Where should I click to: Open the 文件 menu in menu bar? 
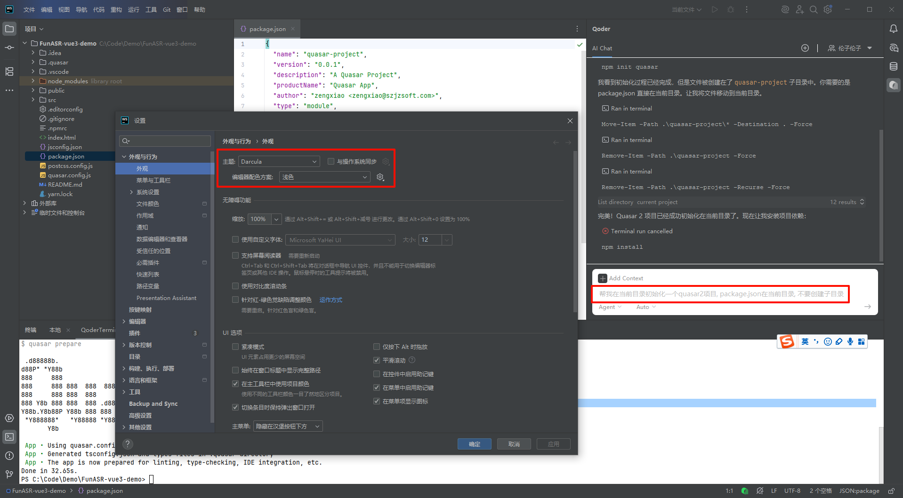pos(29,9)
